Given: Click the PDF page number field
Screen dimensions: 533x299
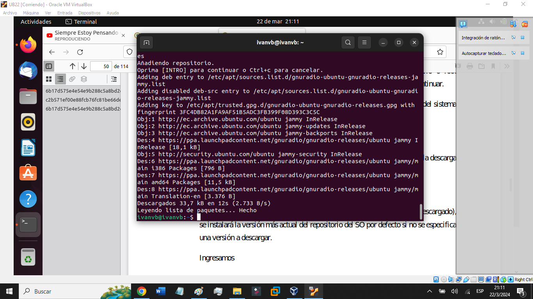Looking at the screenshot, I should click(x=101, y=67).
